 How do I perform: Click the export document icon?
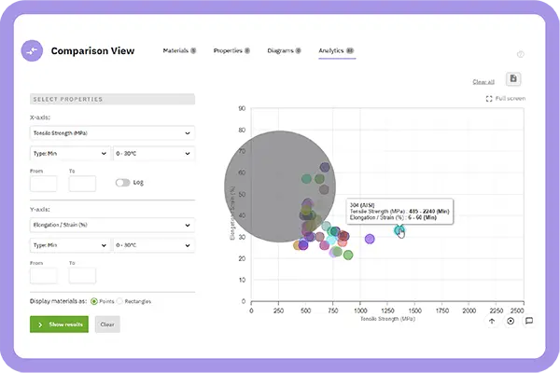[x=513, y=79]
